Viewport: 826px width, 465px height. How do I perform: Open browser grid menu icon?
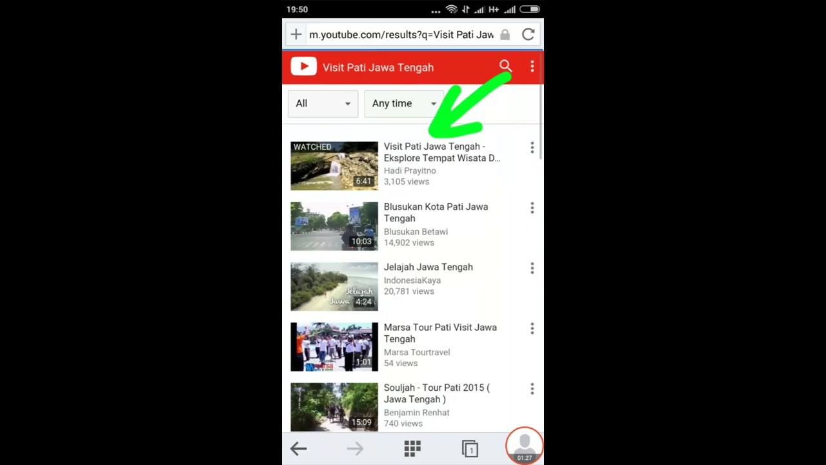412,448
